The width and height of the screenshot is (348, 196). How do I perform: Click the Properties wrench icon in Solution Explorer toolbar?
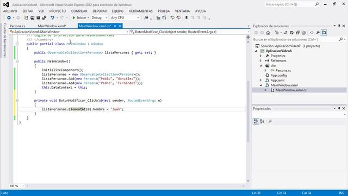[318, 33]
